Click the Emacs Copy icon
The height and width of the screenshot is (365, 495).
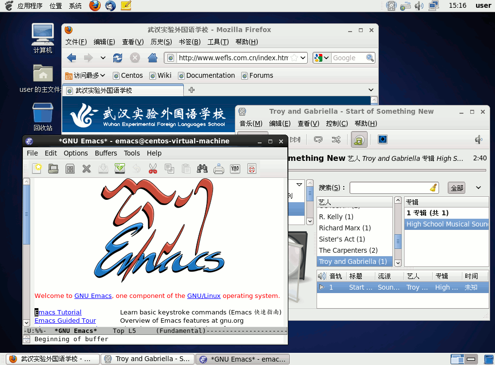[170, 169]
